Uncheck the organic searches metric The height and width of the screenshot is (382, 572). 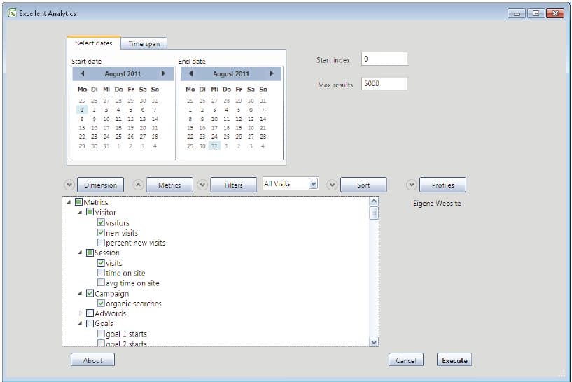click(101, 303)
